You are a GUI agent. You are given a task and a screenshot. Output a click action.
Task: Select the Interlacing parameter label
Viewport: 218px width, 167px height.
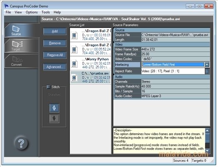pyautogui.click(x=127, y=65)
